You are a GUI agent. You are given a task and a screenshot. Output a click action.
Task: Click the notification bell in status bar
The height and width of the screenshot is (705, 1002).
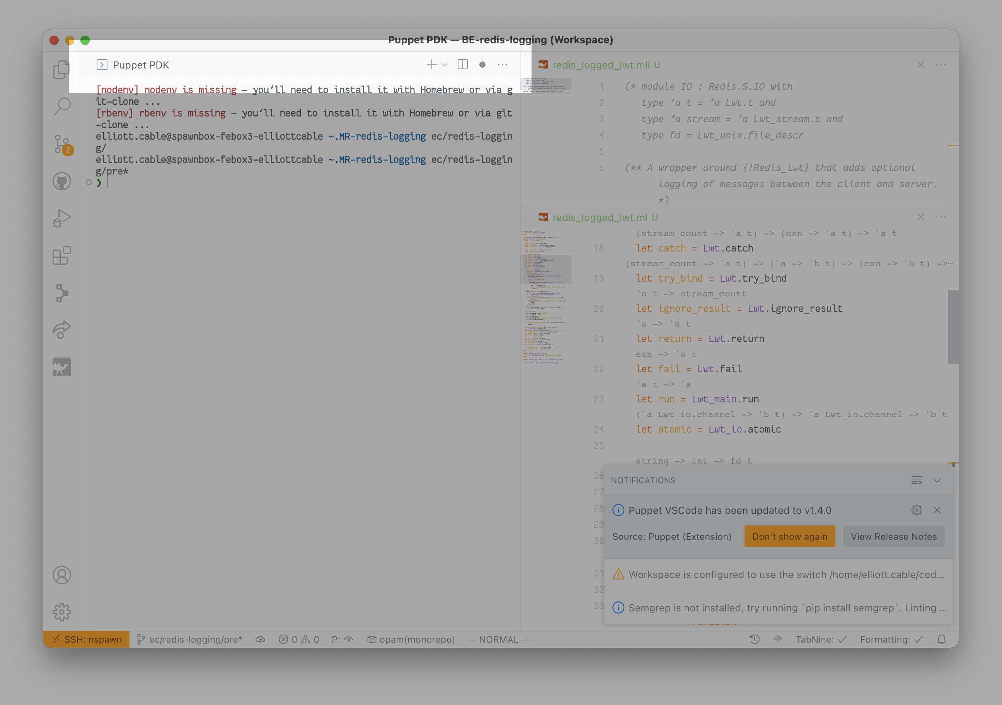[941, 640]
